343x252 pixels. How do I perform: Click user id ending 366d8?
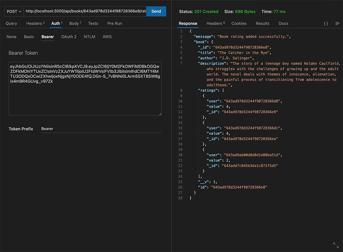[x=252, y=101]
